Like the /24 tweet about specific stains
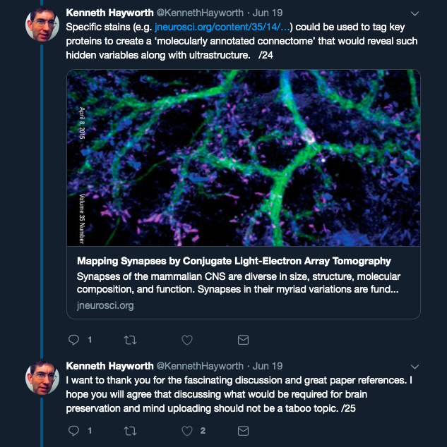This screenshot has width=447, height=447. pos(187,340)
